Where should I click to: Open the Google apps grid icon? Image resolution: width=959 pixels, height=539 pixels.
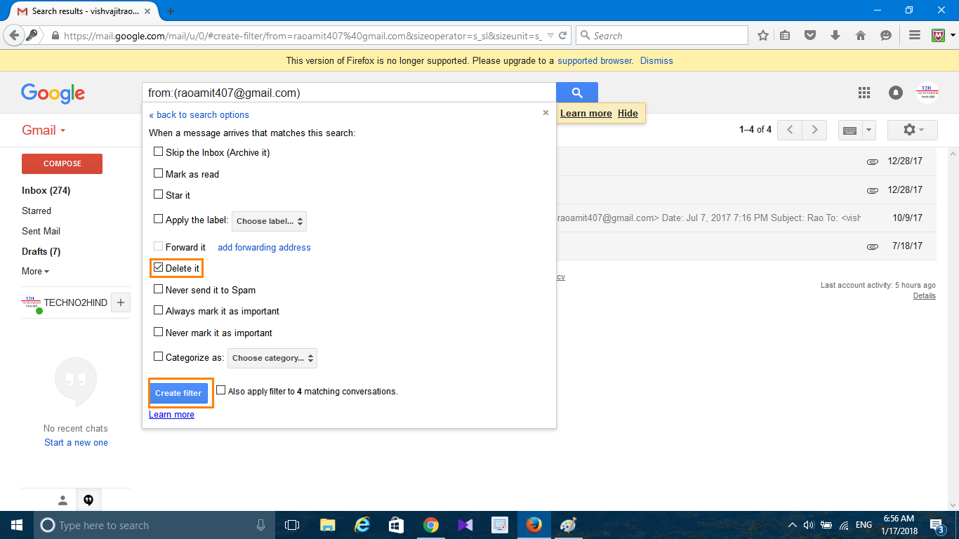pyautogui.click(x=864, y=93)
